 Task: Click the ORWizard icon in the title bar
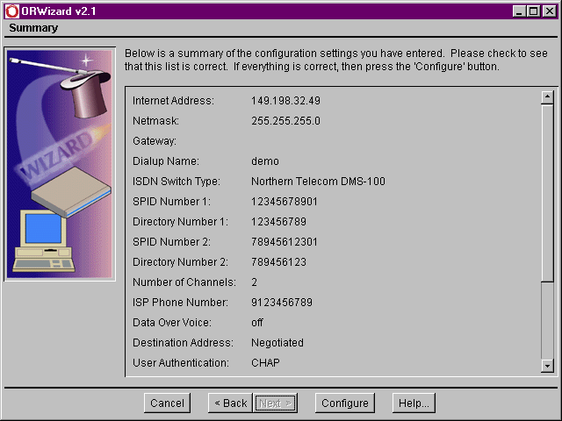[11, 11]
